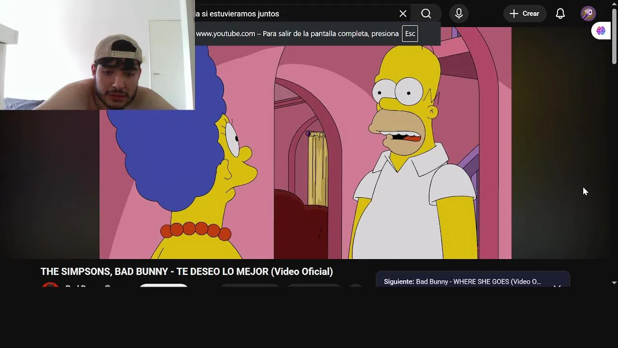The width and height of the screenshot is (618, 348).
Task: Click the page scrollbar down arrow
Action: pos(614,283)
